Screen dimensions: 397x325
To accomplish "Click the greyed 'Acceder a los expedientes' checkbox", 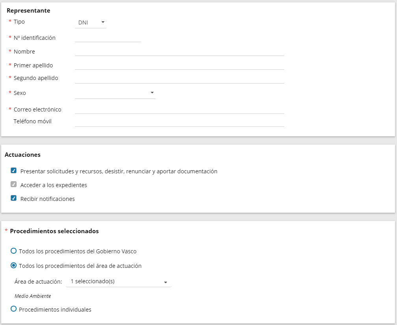I will tap(14, 184).
